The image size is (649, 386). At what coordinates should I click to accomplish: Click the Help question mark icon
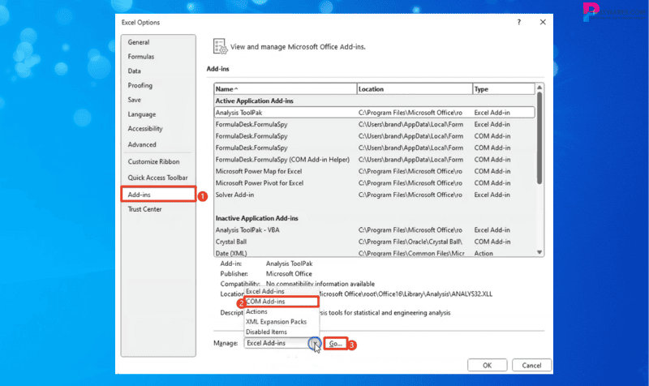(518, 22)
